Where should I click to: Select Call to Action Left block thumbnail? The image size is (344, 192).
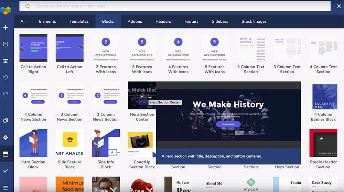coord(69,48)
